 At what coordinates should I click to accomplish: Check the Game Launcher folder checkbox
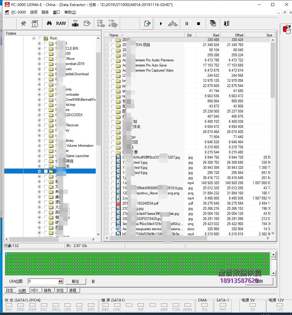(46, 156)
